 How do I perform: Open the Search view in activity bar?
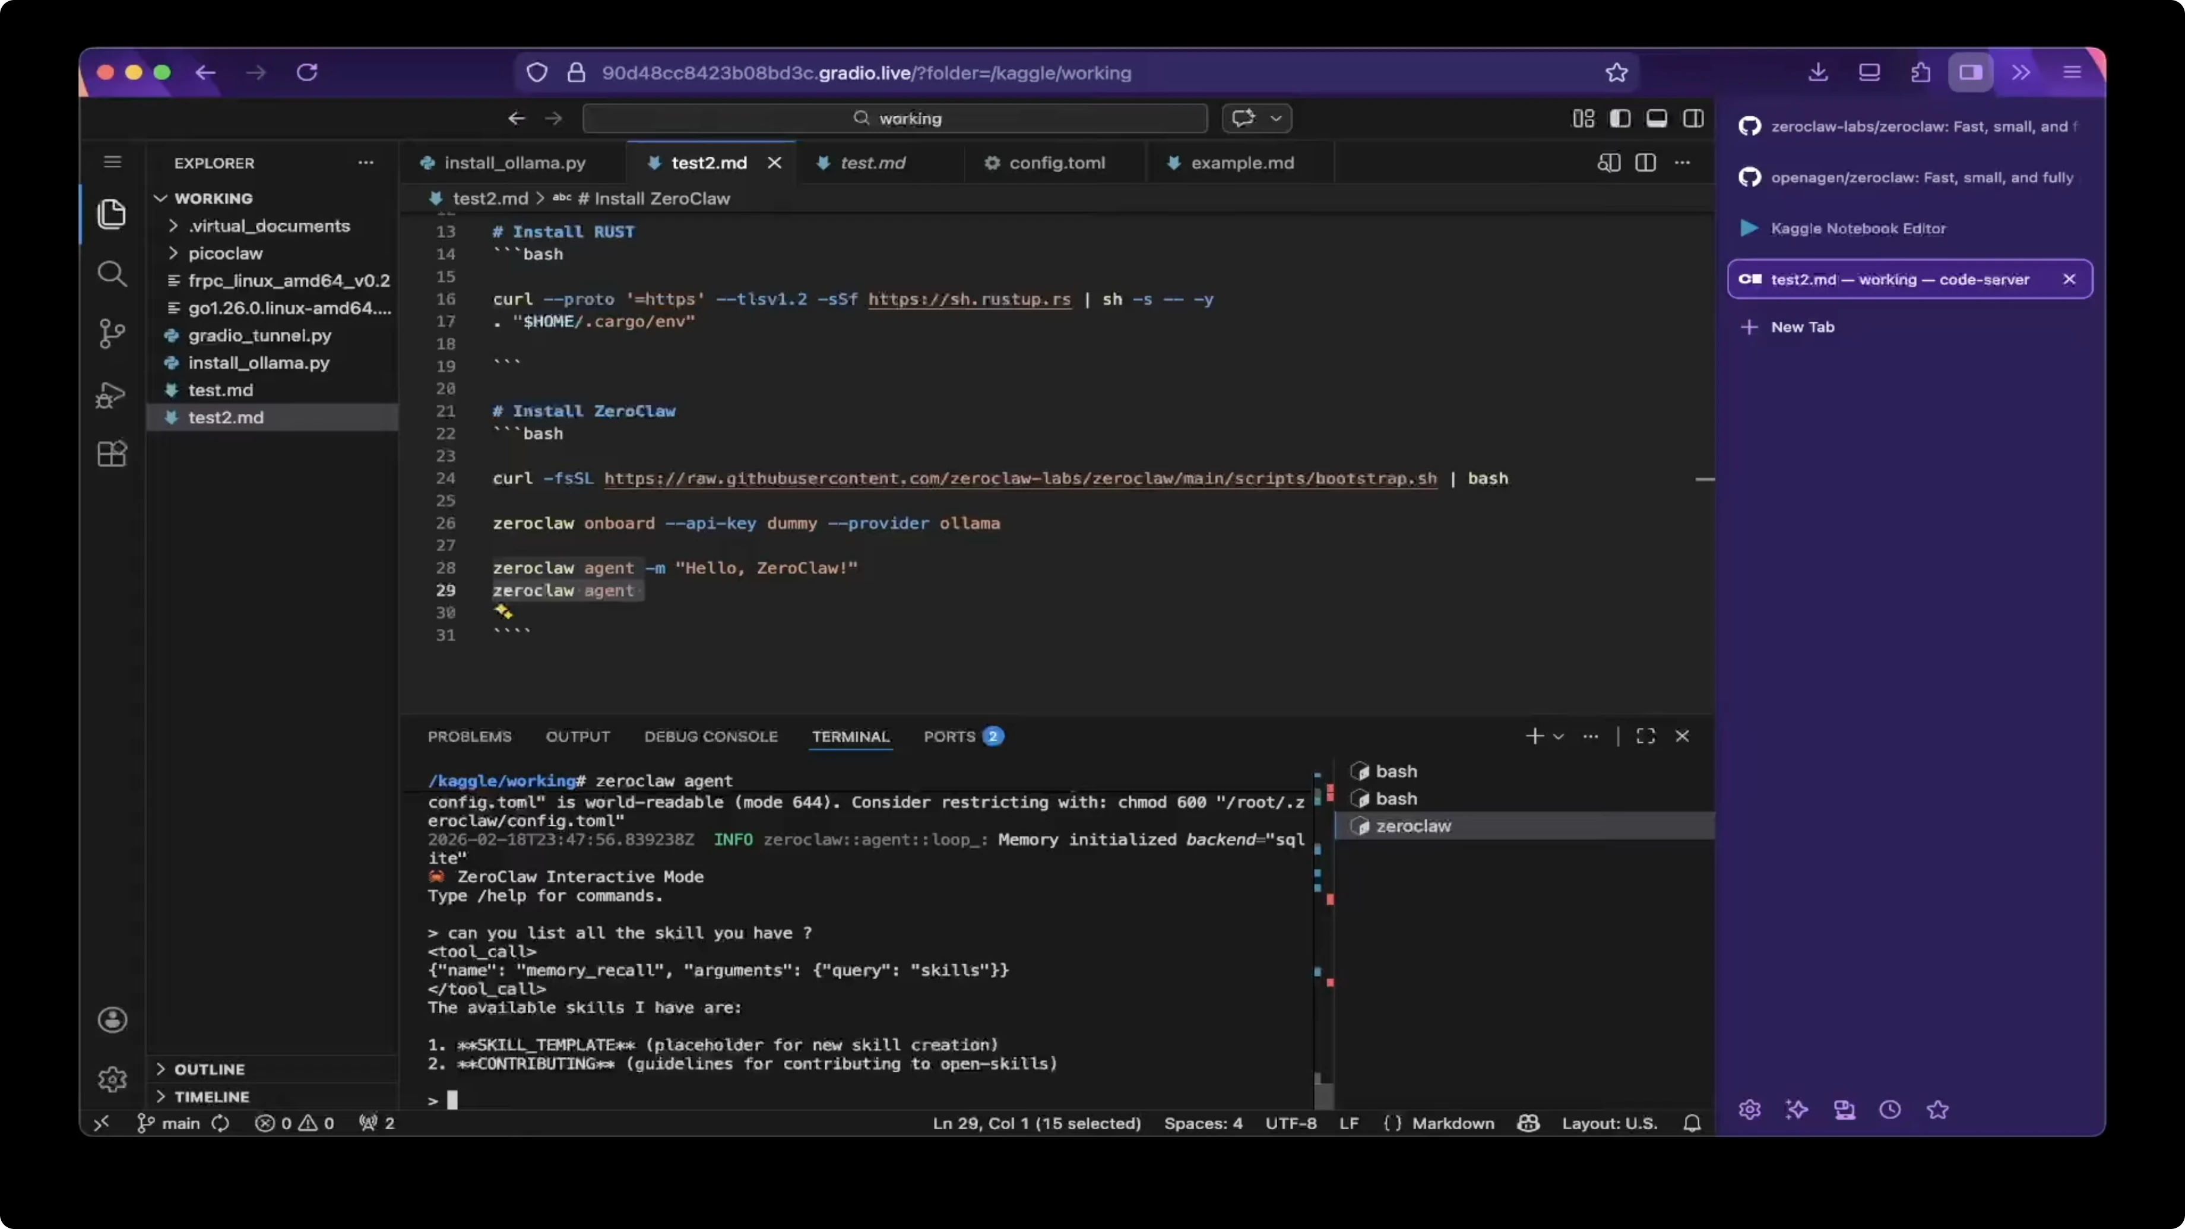[x=111, y=273]
